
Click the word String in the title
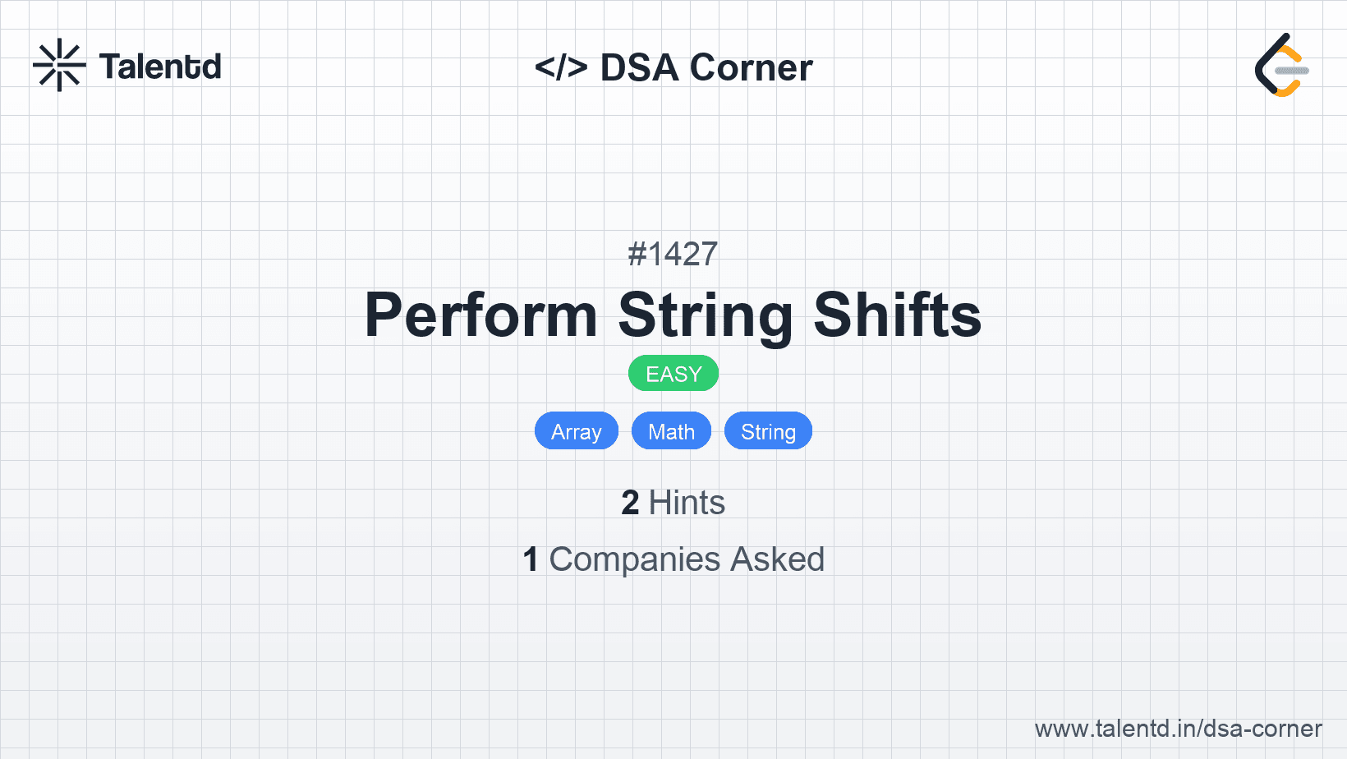[x=706, y=315]
